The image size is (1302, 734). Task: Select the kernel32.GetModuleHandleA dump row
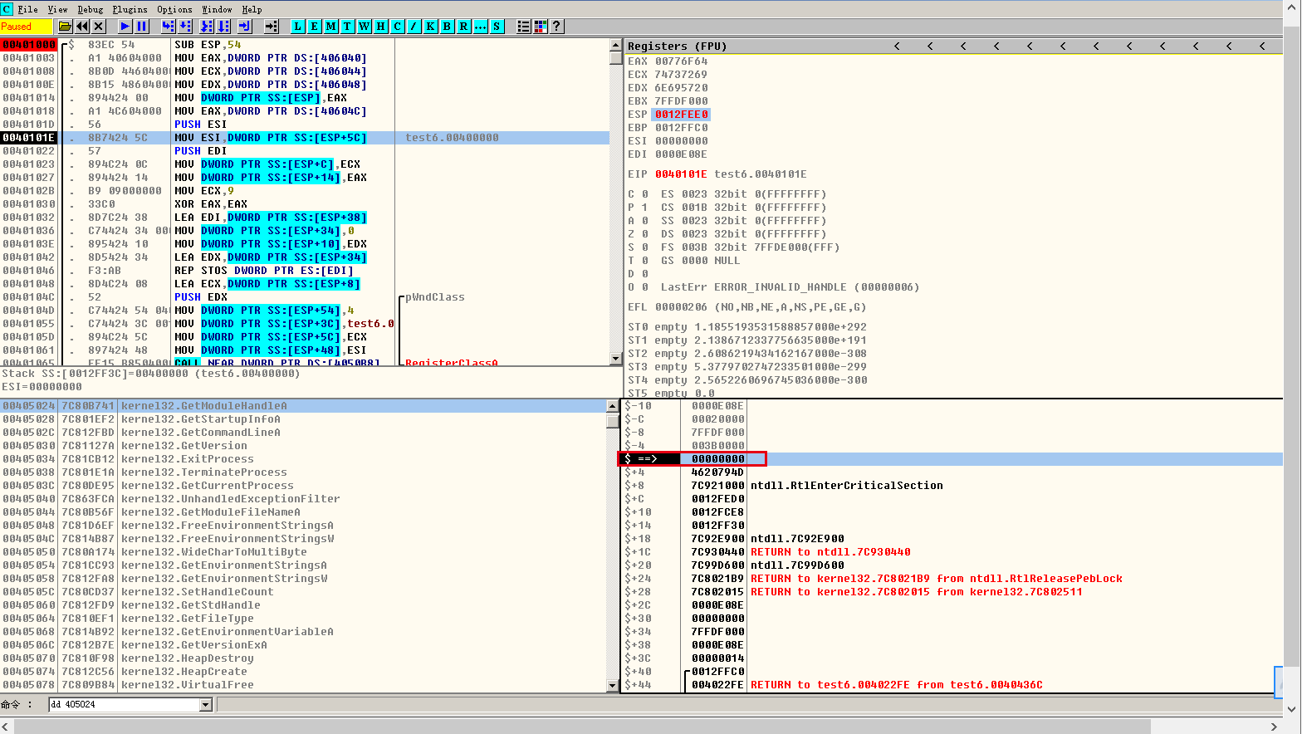(304, 406)
